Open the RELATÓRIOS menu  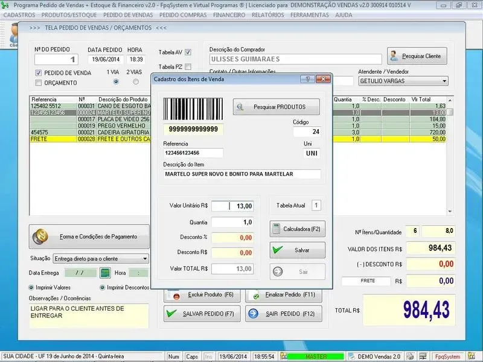267,14
